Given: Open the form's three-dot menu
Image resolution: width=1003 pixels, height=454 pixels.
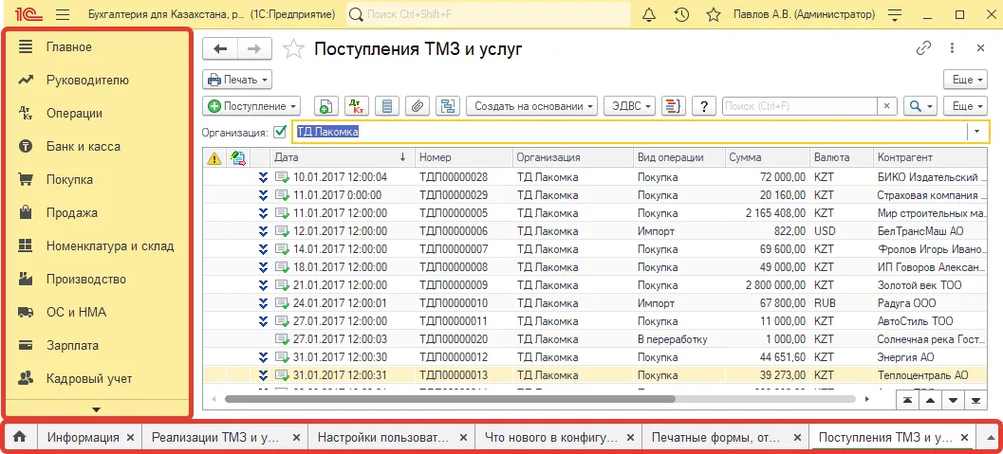Looking at the screenshot, I should click(953, 48).
